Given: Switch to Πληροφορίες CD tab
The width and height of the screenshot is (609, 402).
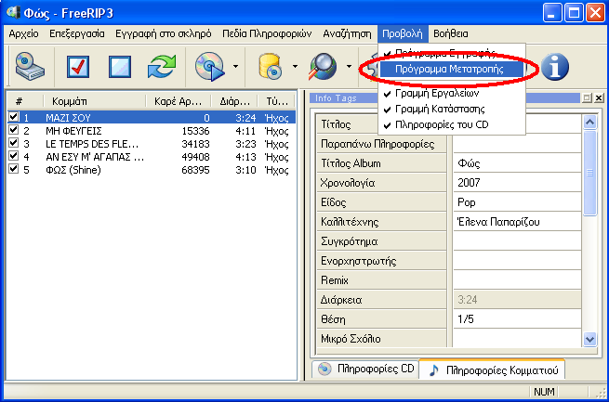Looking at the screenshot, I should click(366, 369).
